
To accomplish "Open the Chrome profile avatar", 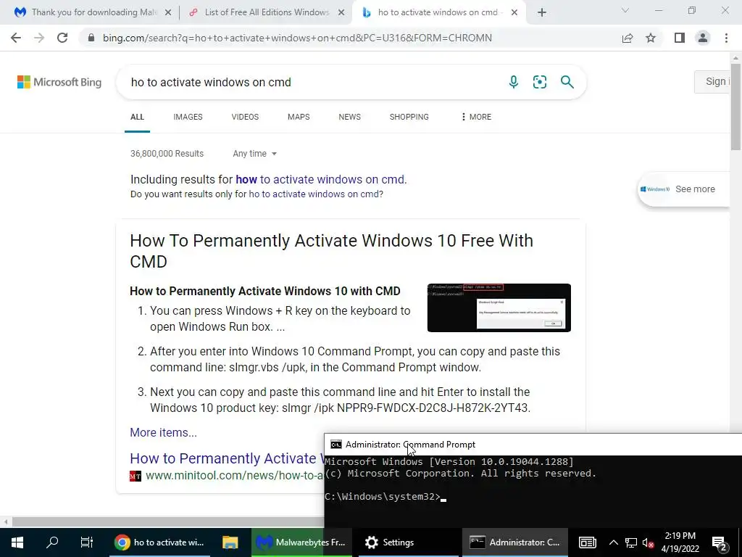I will (703, 38).
